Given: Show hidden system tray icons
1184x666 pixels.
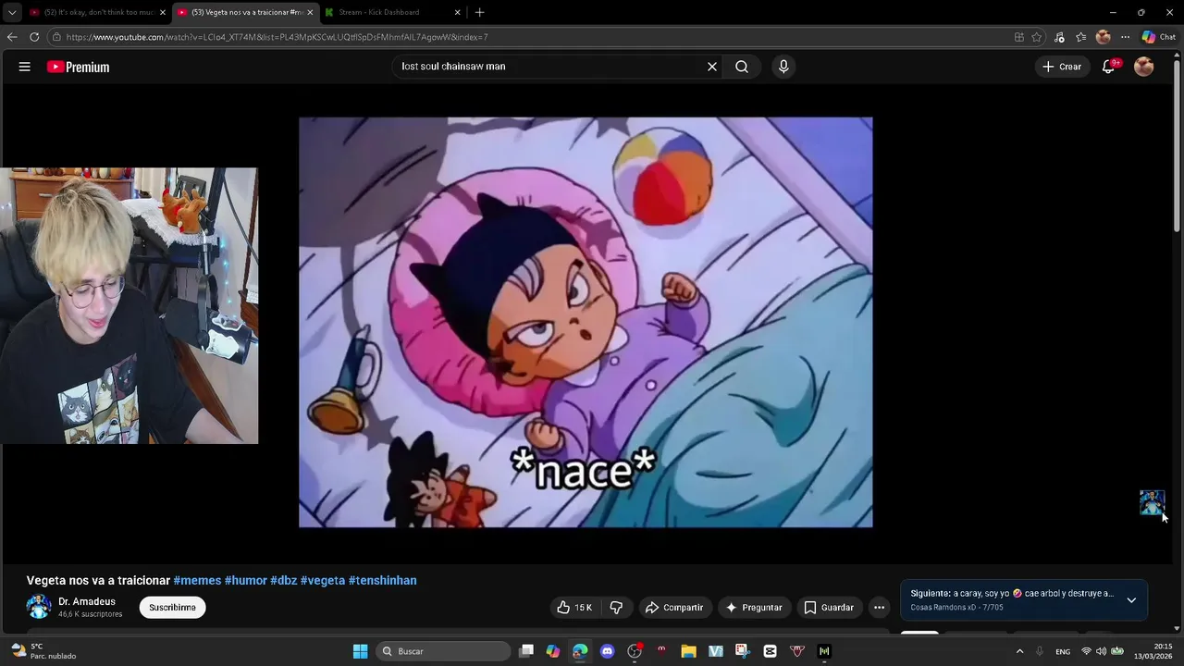Looking at the screenshot, I should tap(1019, 651).
